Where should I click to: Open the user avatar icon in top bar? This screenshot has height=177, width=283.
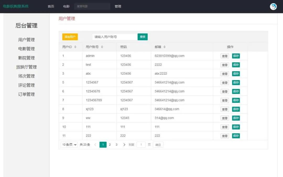(x=273, y=6)
